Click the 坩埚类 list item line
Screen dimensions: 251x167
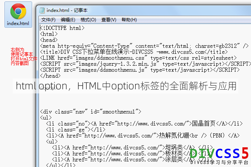pyautogui.click(x=132, y=148)
